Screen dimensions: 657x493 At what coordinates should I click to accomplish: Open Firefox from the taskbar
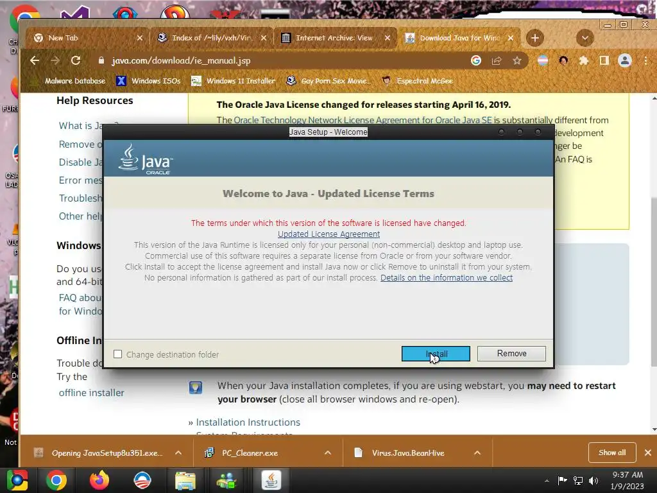coord(99,480)
